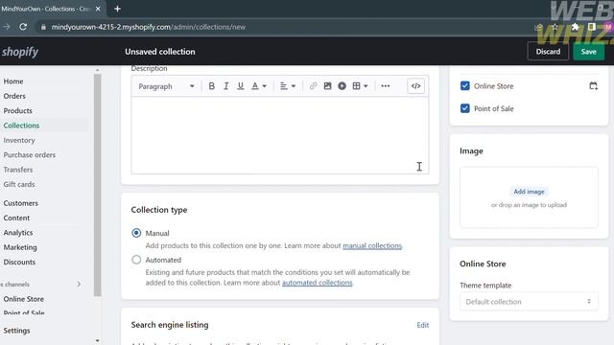Go to Home in sidebar
This screenshot has width=614, height=345.
coord(13,81)
